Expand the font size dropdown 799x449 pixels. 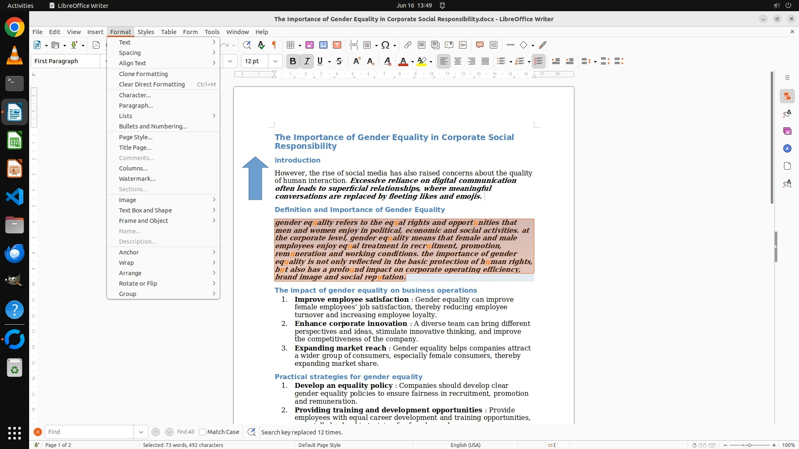point(275,61)
